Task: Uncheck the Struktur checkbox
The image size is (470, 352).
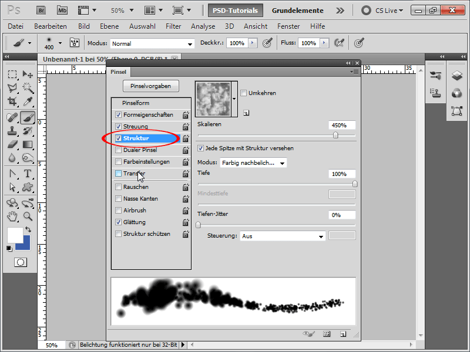Action: pos(119,138)
